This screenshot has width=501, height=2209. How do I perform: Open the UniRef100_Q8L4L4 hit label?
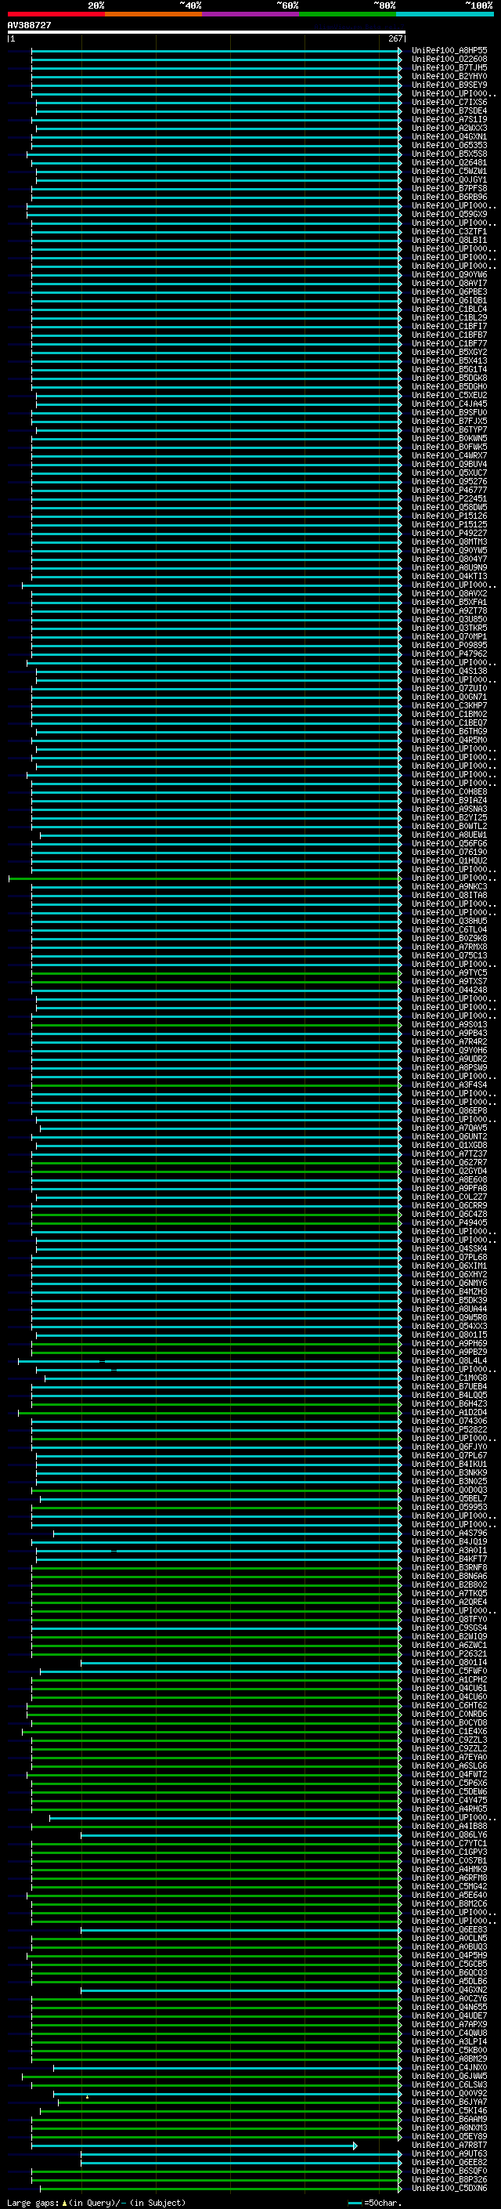(449, 1360)
